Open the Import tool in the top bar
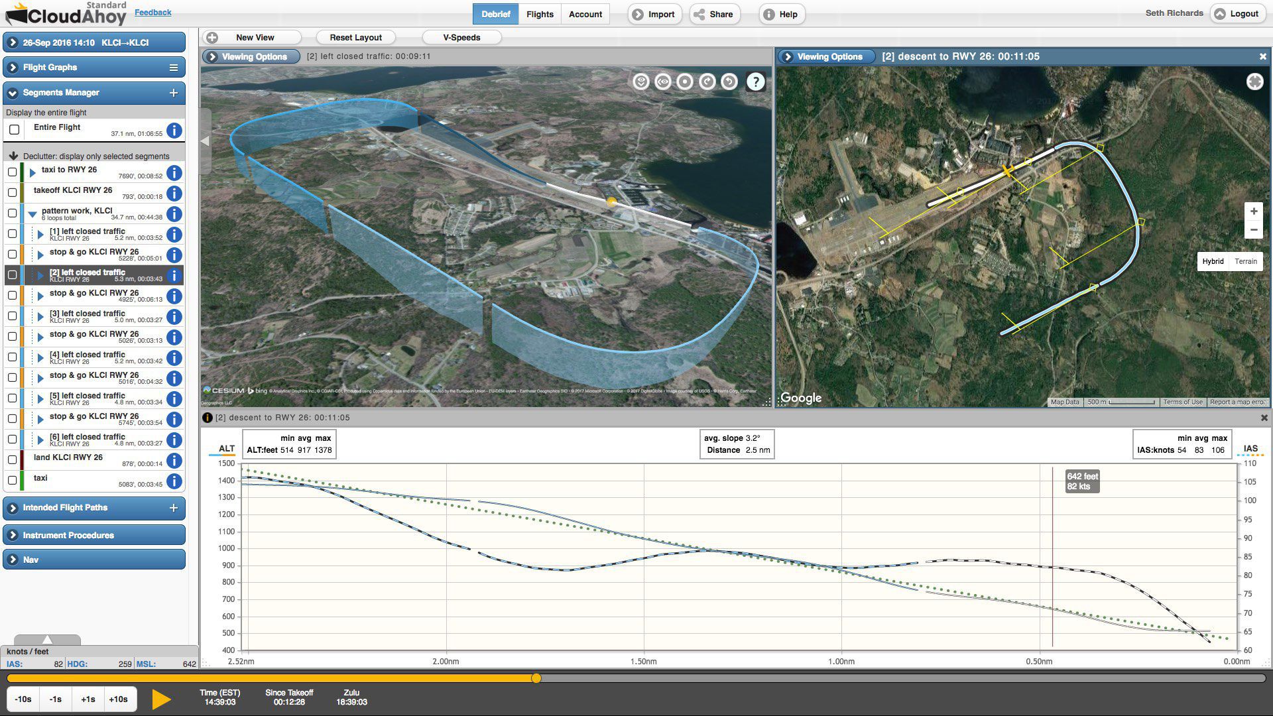The height and width of the screenshot is (716, 1273). pos(654,13)
